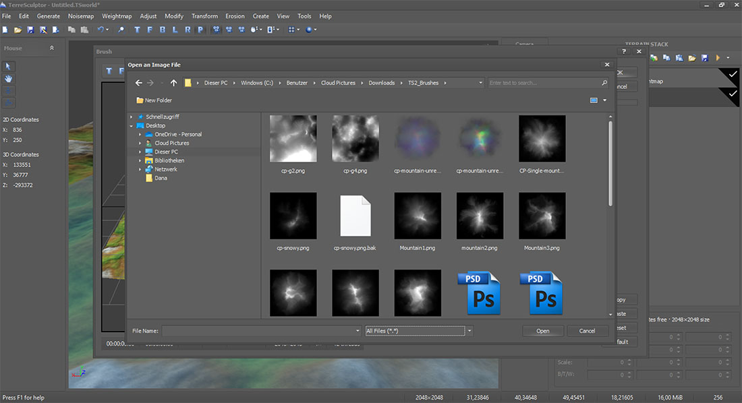Open the Erosion menu
Viewport: 742px width, 403px height.
[235, 16]
